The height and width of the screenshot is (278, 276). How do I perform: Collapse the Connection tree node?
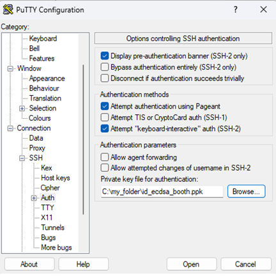[x=10, y=128]
